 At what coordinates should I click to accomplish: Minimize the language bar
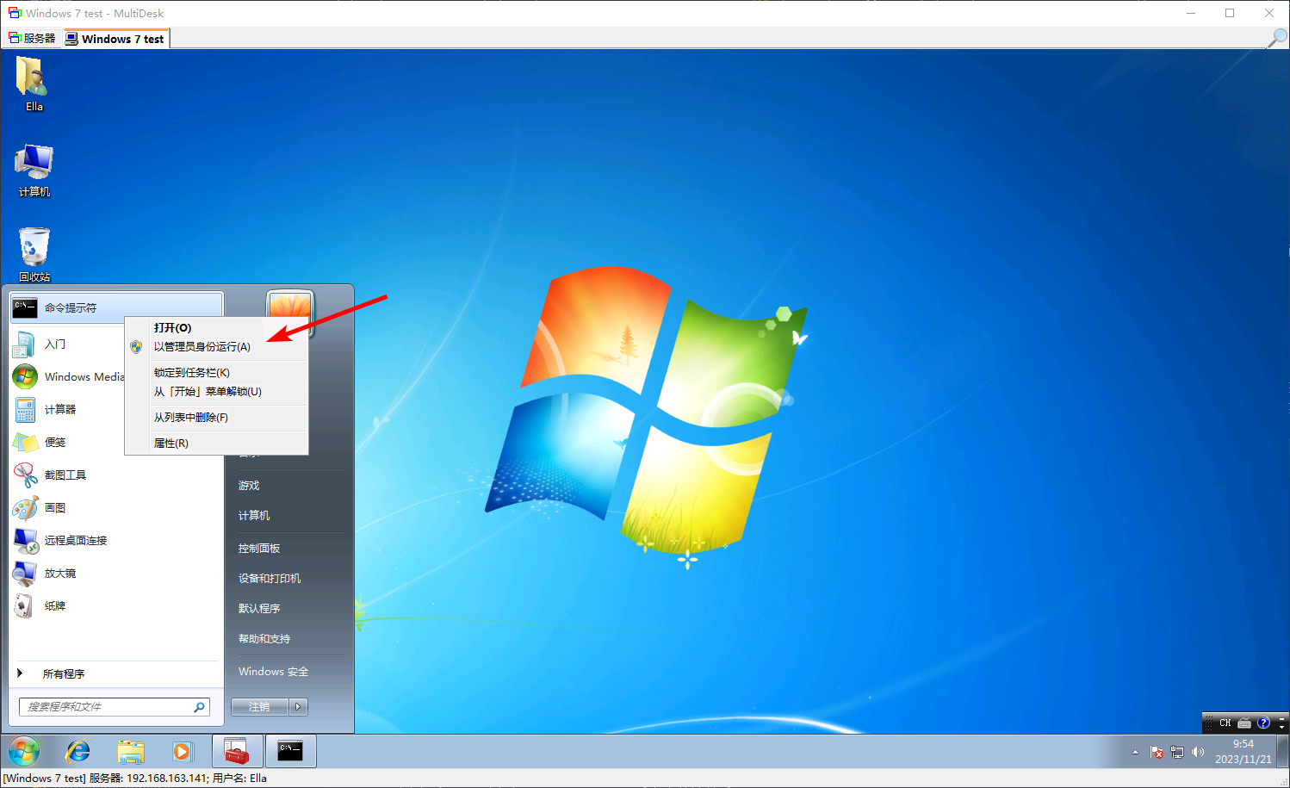(1281, 719)
